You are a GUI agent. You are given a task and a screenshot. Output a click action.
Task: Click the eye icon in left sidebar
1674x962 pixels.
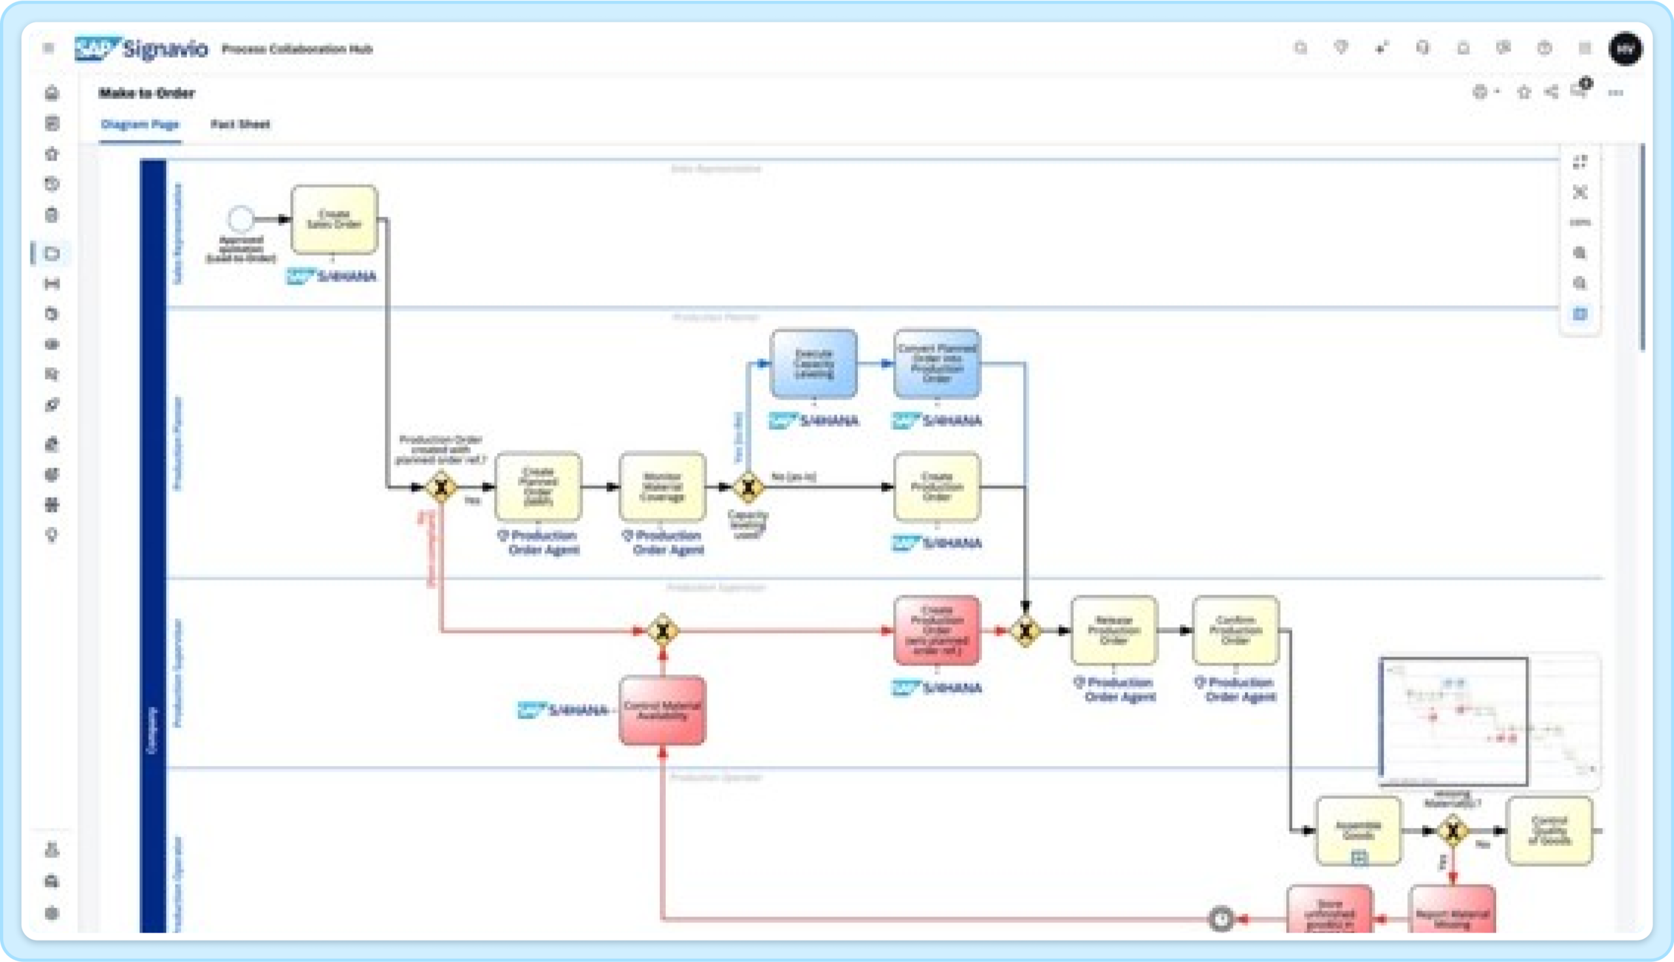52,344
